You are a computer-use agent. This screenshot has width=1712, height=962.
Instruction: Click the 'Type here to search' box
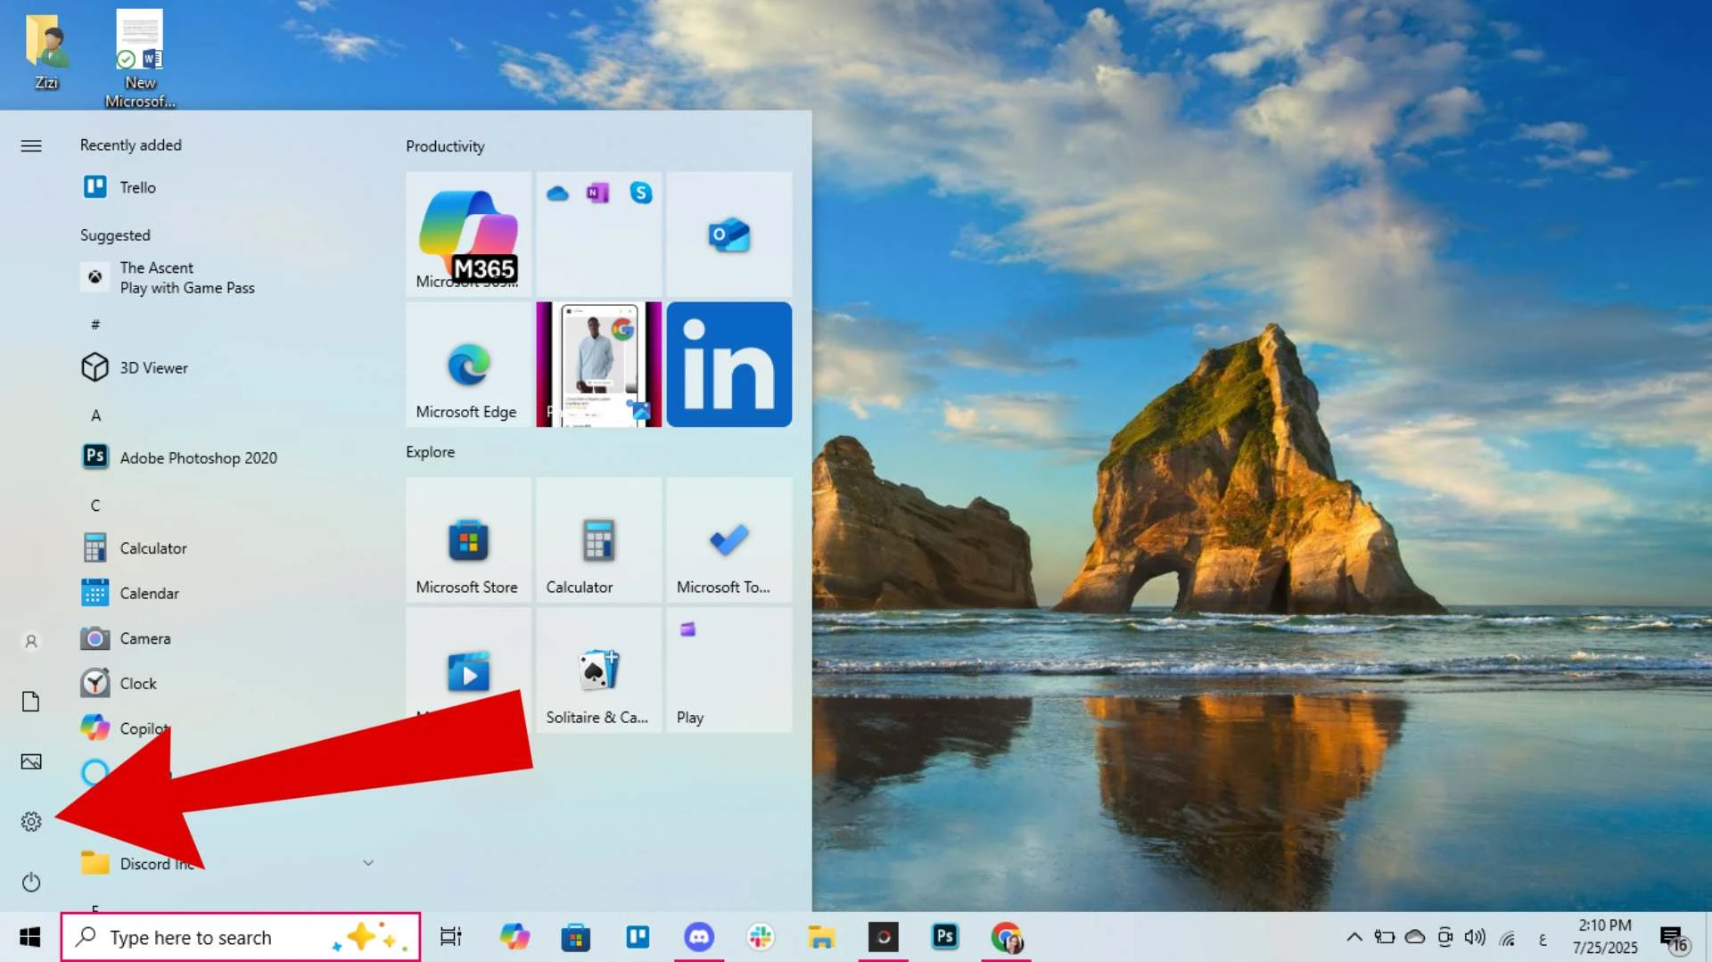pyautogui.click(x=241, y=937)
